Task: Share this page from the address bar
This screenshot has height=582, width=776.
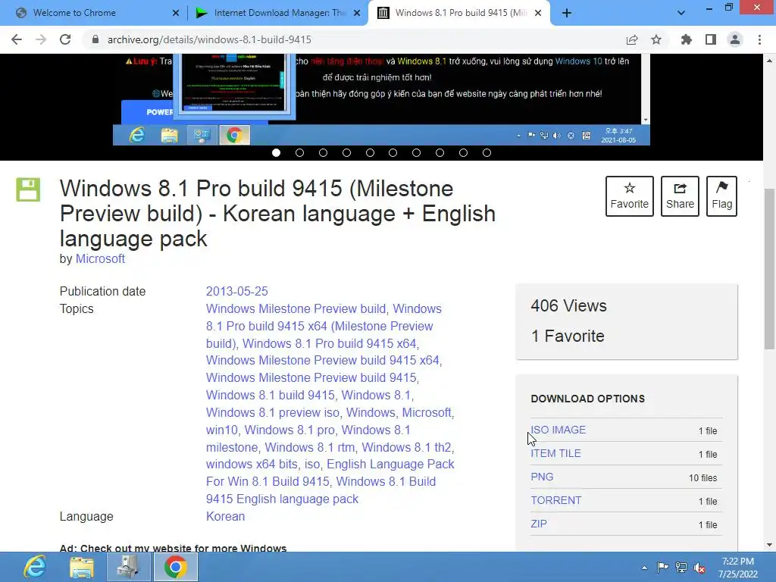Action: [x=631, y=39]
